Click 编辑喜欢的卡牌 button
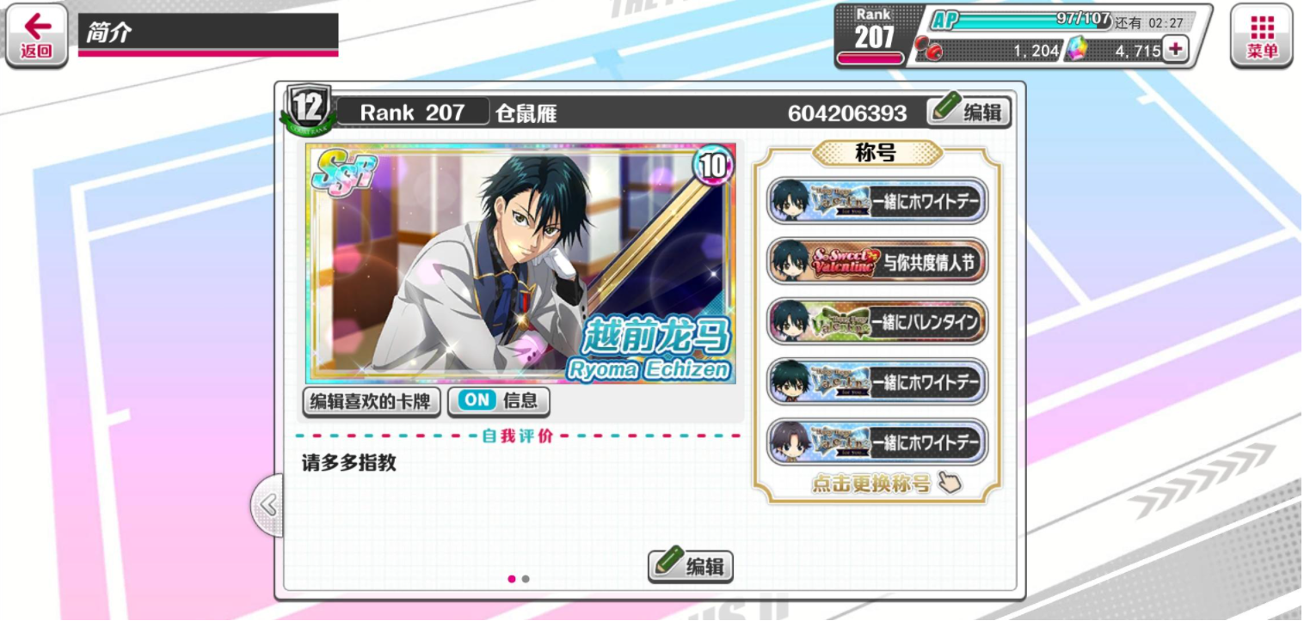The width and height of the screenshot is (1304, 621). pos(371,401)
